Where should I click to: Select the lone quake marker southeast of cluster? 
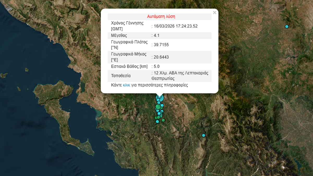[x=203, y=135]
